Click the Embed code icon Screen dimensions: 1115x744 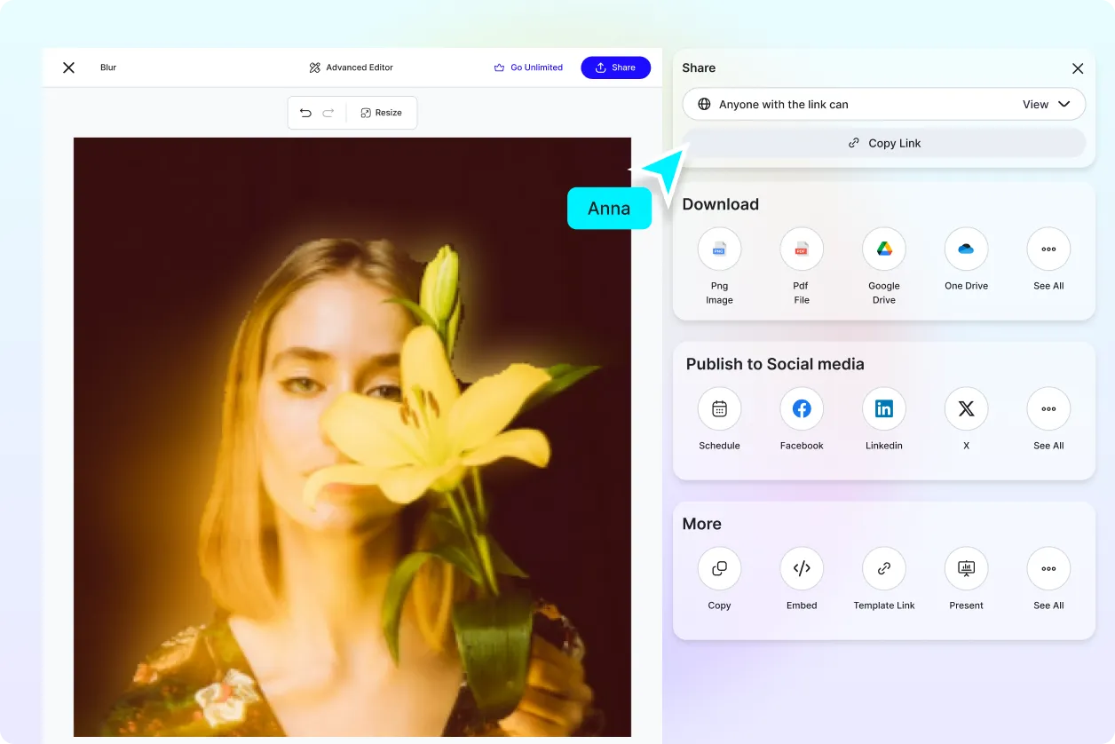pyautogui.click(x=801, y=569)
